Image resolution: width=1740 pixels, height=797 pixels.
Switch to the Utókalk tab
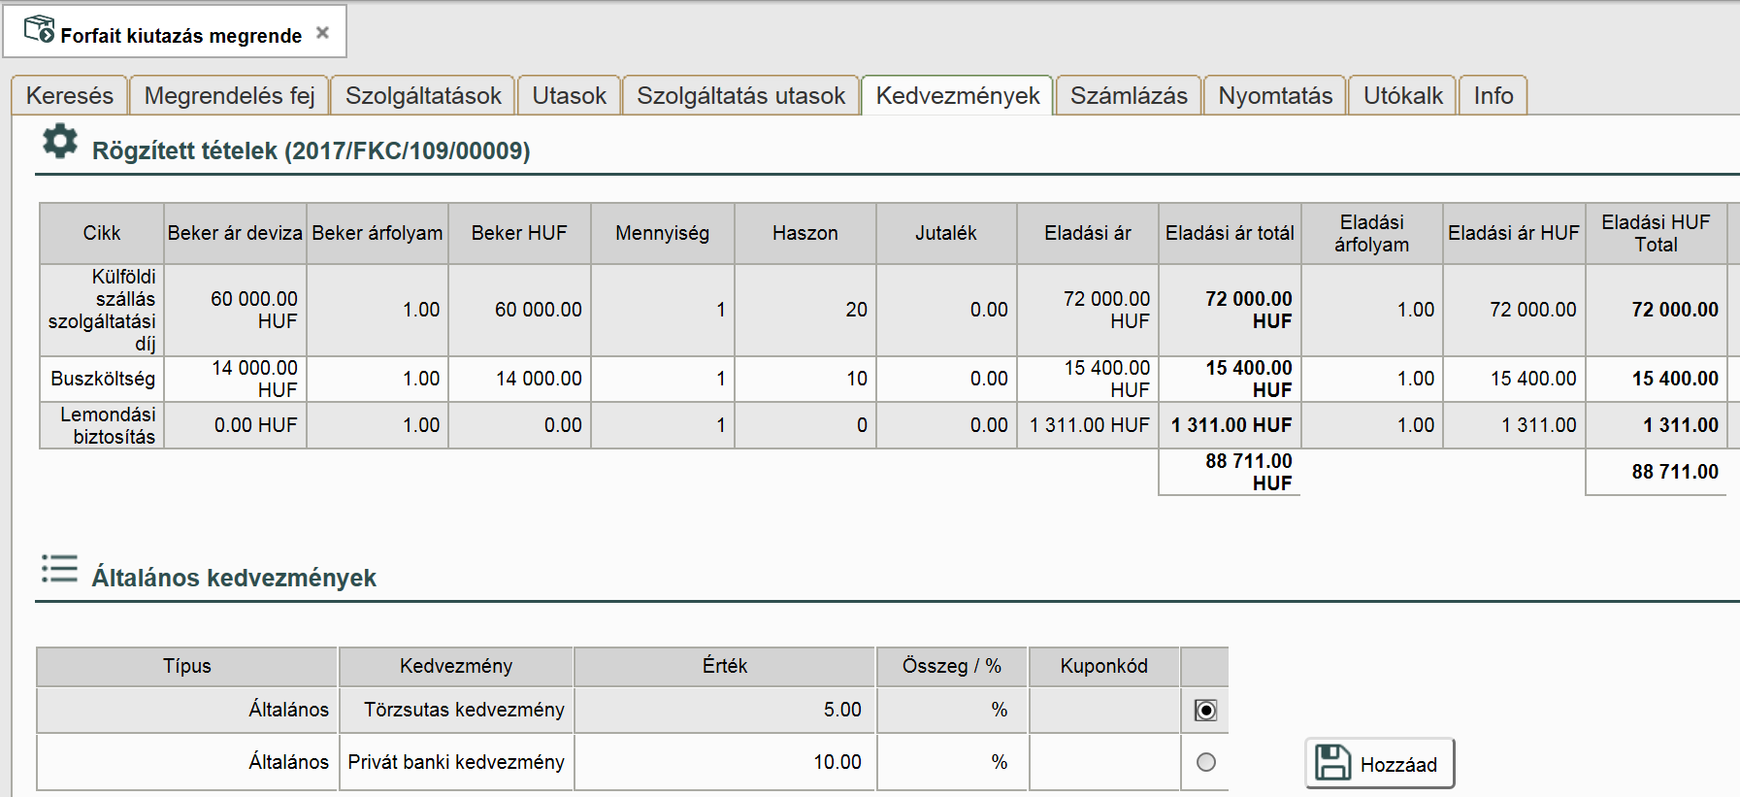click(1402, 96)
